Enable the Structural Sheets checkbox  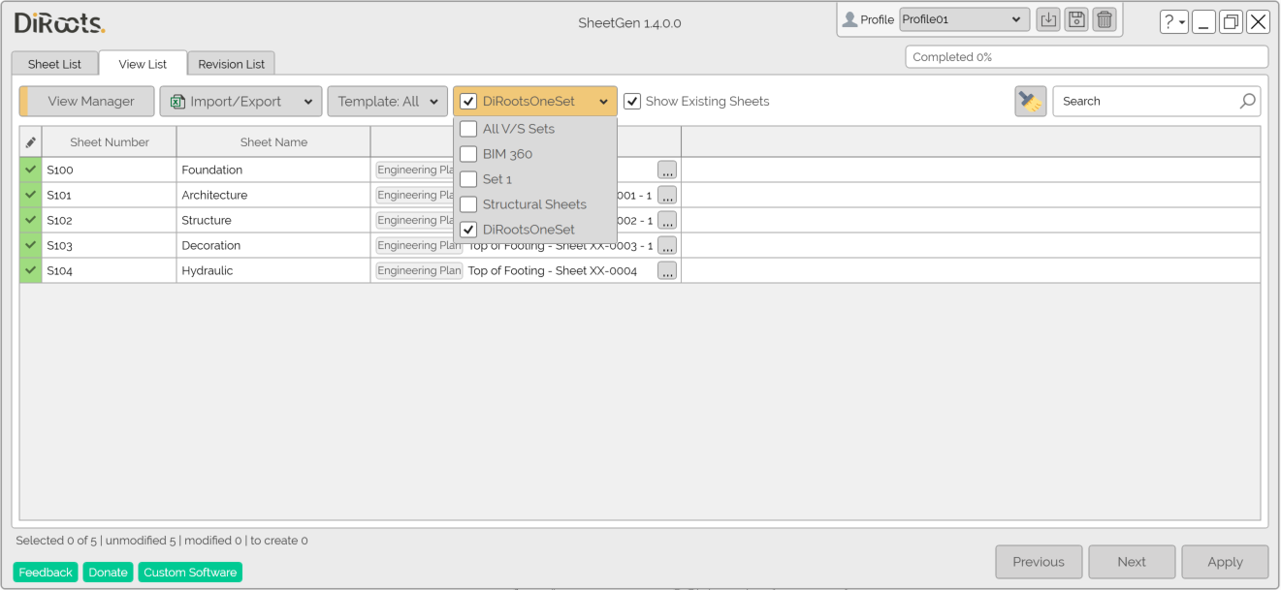468,204
